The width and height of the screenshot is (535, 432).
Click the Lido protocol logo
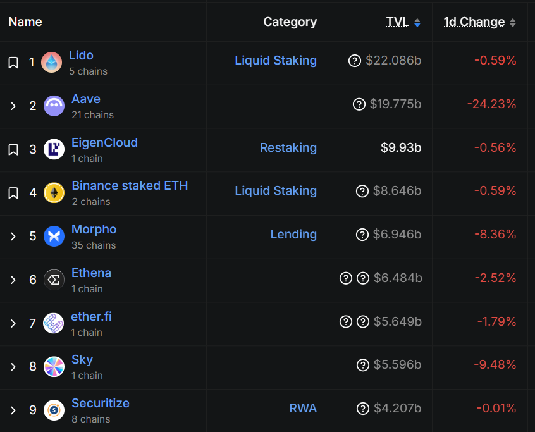pyautogui.click(x=51, y=63)
